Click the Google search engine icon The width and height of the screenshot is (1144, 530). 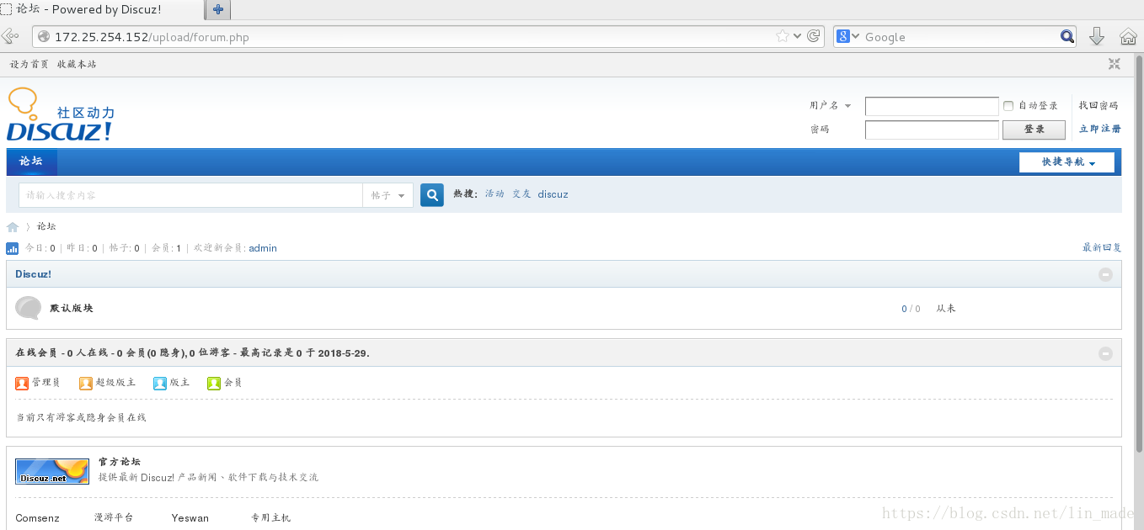pyautogui.click(x=843, y=36)
